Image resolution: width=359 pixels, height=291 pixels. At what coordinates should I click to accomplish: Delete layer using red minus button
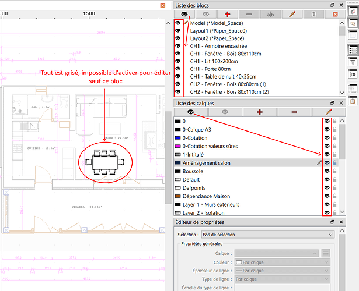click(x=294, y=111)
